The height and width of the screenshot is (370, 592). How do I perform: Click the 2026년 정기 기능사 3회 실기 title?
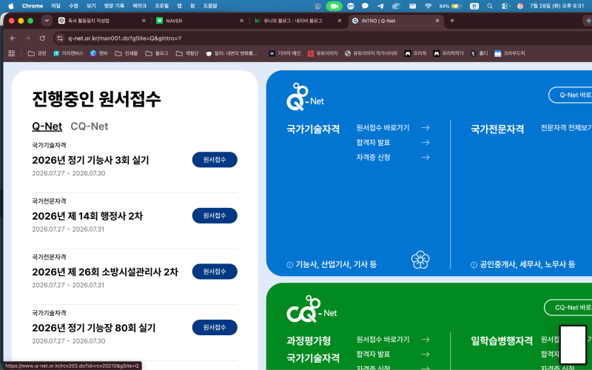[90, 160]
